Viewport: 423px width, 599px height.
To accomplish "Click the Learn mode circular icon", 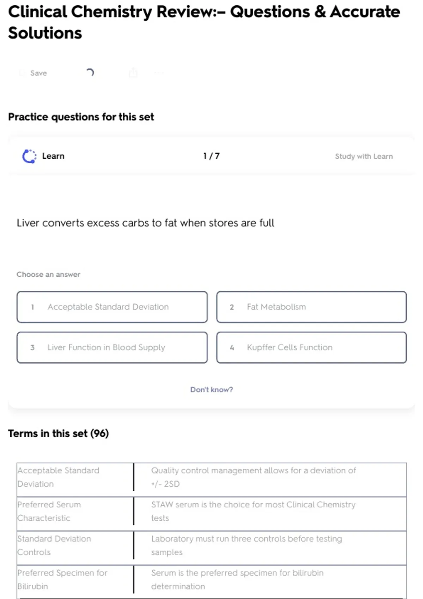I will [29, 156].
